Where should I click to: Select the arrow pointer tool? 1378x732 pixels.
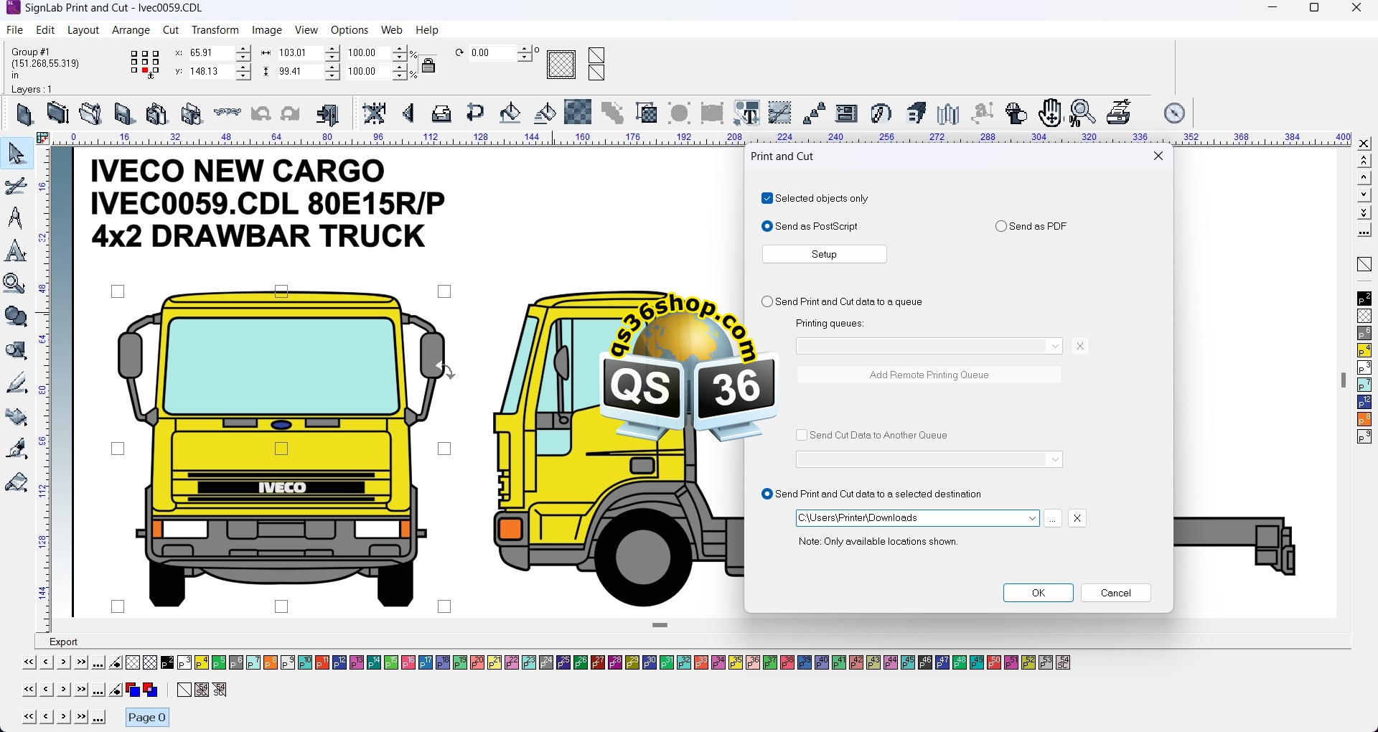click(x=17, y=154)
